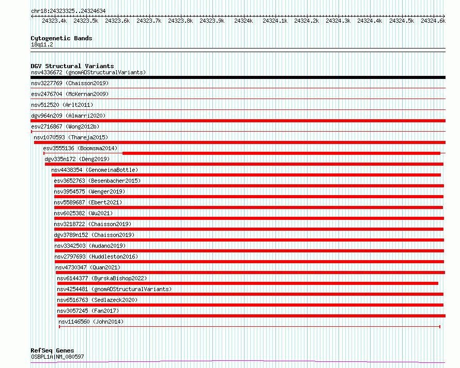Click ruler tick label 24324.4k
The height and width of the screenshot is (368, 460).
click(x=370, y=21)
